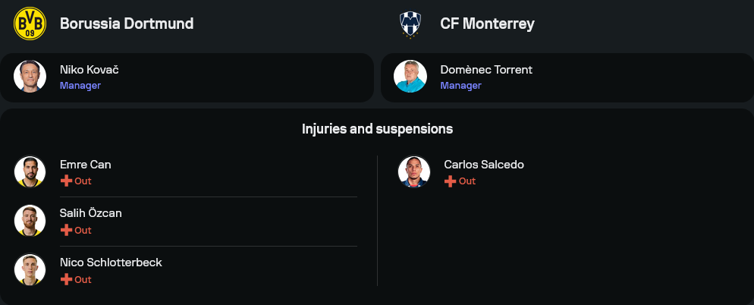Open the Nico Schlotterbeck player name
Screen dimensions: 754x305
[111, 263]
